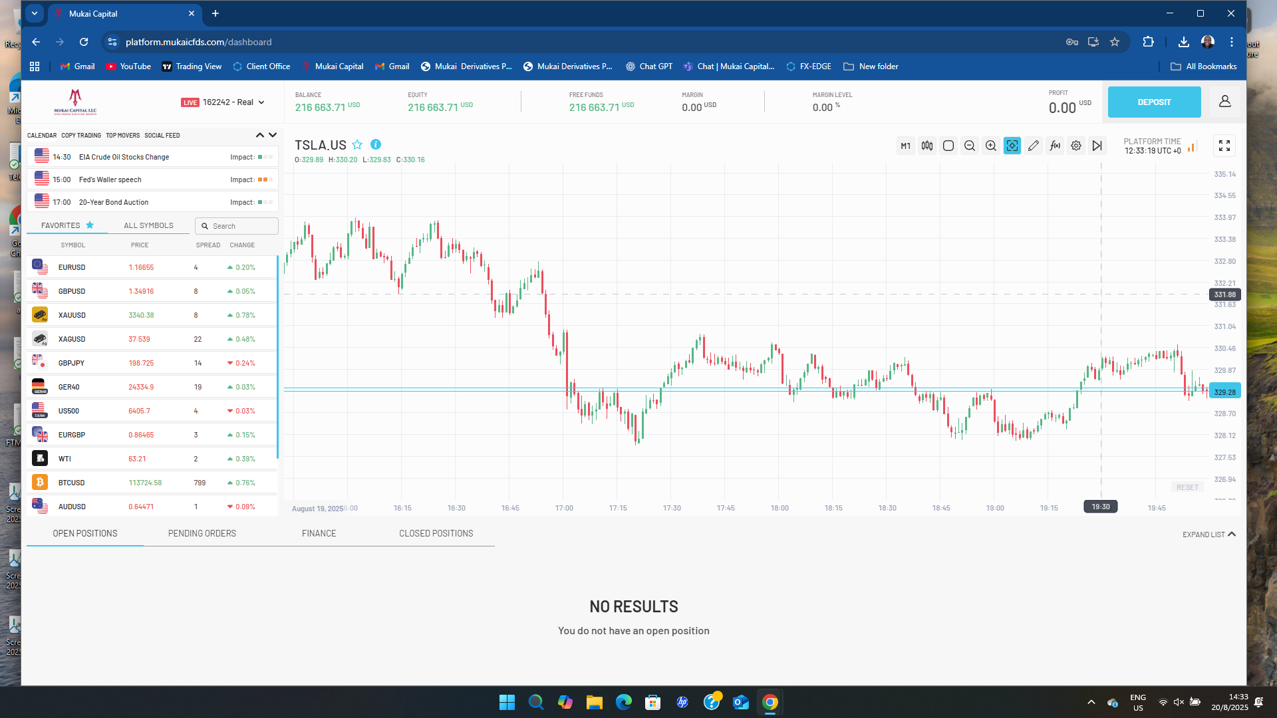
Task: Open the SOCIAL FEED tab
Action: [162, 136]
